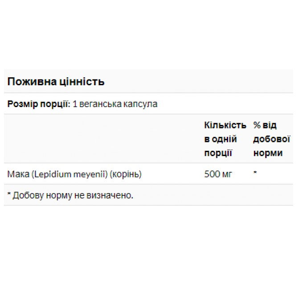This screenshot has width=303, height=281.
Task: Click the 'Поживна цінність' heading
Action: click(56, 82)
